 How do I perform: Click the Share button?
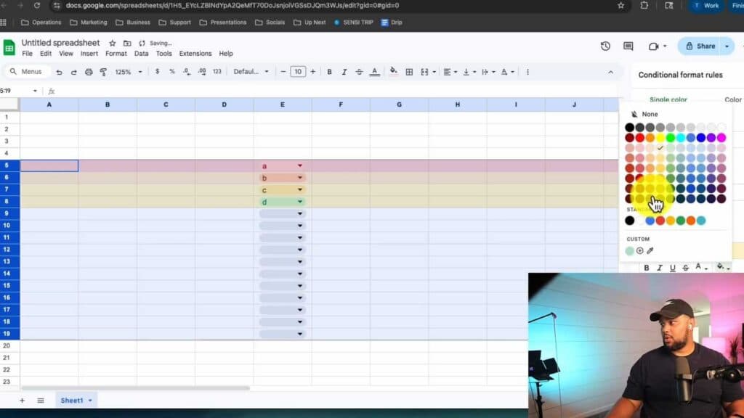[x=700, y=46]
